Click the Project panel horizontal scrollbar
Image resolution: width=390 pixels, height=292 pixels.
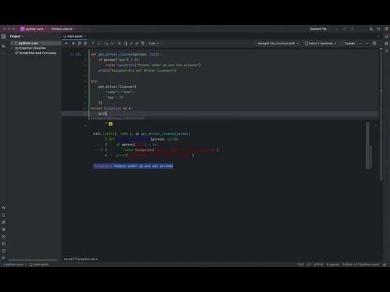[x=32, y=260]
